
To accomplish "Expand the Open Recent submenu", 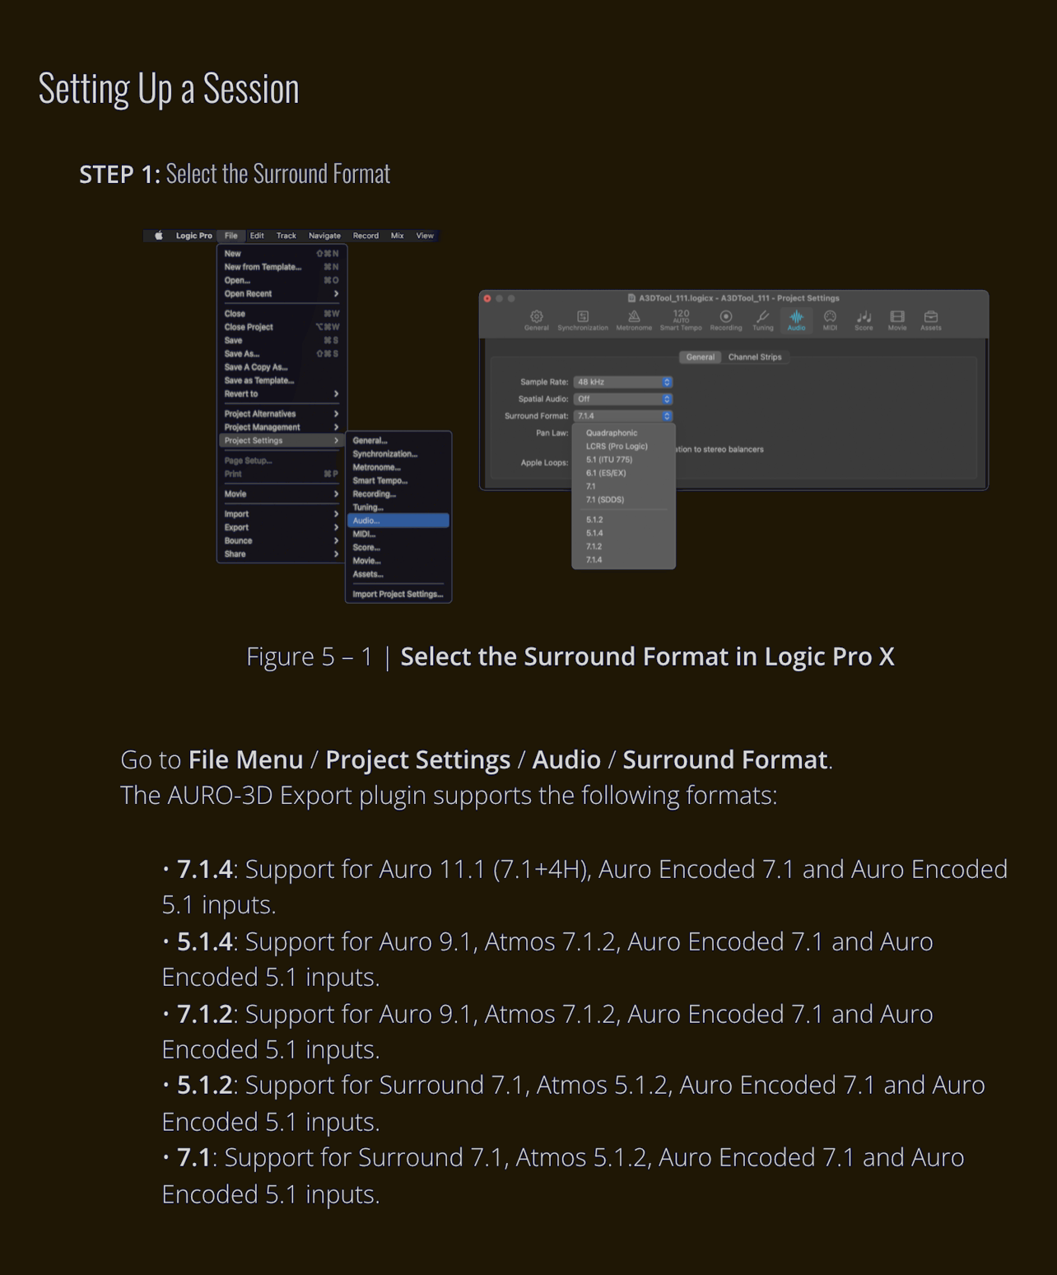I will [281, 294].
